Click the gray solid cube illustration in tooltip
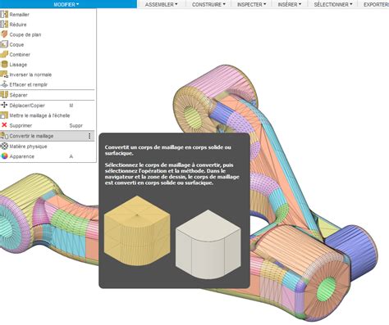 coord(208,244)
